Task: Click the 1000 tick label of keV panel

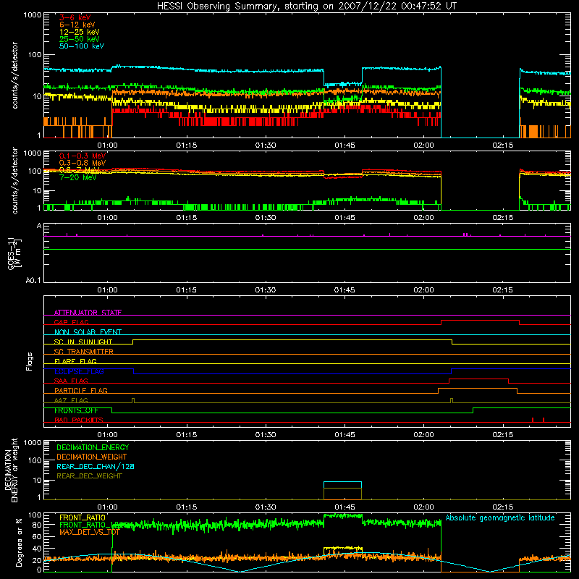Action: [33, 15]
